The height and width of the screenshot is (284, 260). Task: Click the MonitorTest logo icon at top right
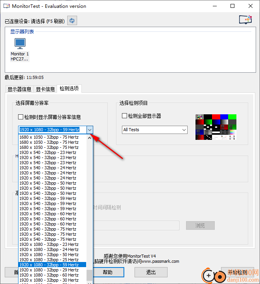coord(245,20)
